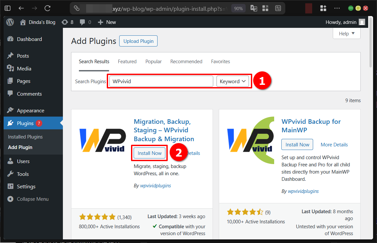
Task: Switch to the Featured plugins tab
Action: (x=127, y=61)
